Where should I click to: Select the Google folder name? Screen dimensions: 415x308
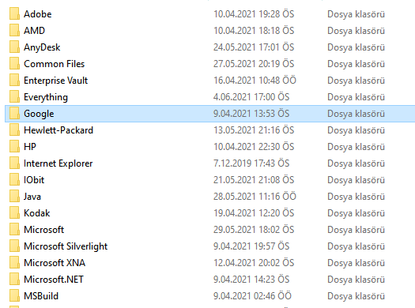[39, 114]
